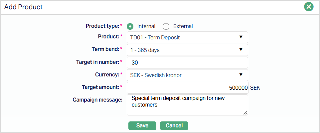320x133 pixels.
Task: Choose the External product type option
Action: [166, 26]
